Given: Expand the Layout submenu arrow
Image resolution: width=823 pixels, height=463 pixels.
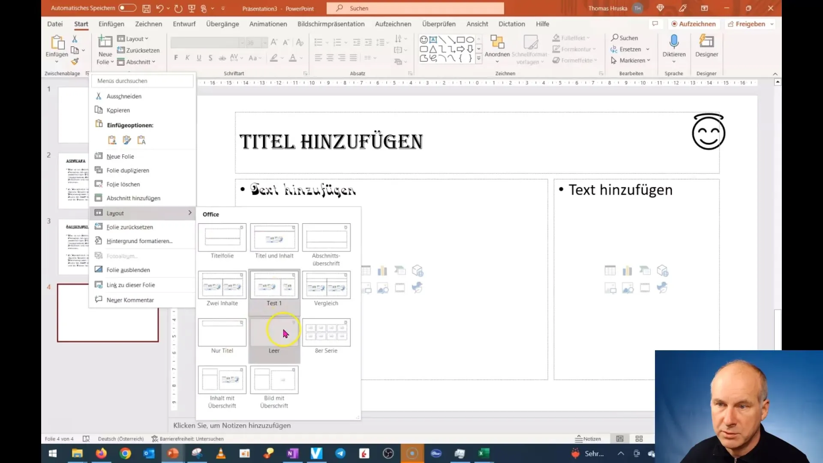Looking at the screenshot, I should (x=189, y=213).
